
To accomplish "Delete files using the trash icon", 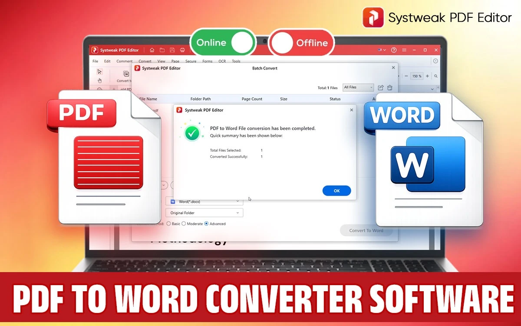I will pos(389,88).
